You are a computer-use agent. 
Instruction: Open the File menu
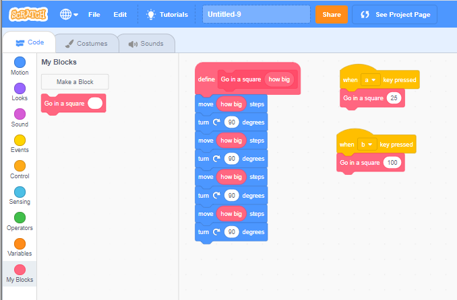94,14
